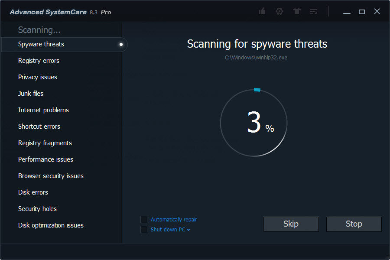Click the Scanning... sidebar header

(39, 30)
